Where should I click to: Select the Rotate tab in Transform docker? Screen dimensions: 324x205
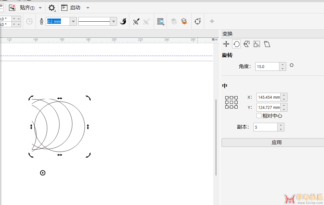(x=236, y=44)
